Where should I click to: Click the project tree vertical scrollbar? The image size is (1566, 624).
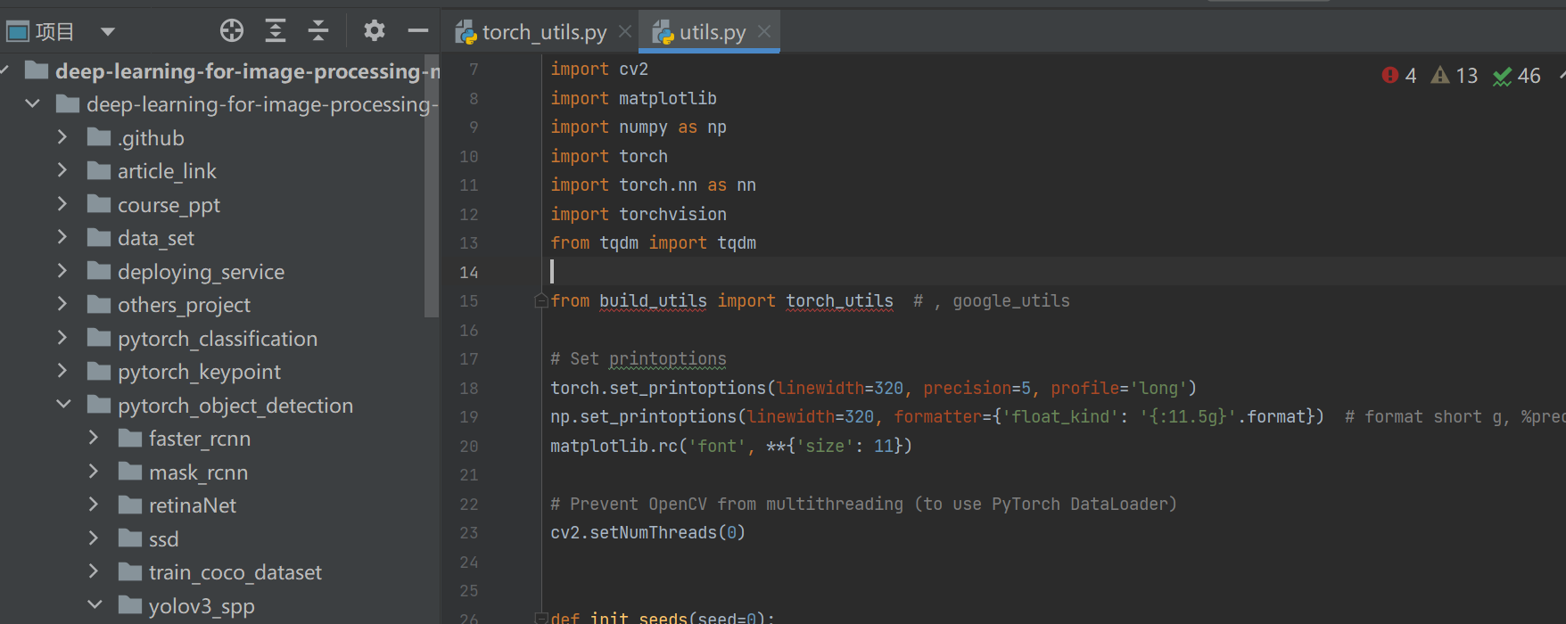click(x=432, y=185)
